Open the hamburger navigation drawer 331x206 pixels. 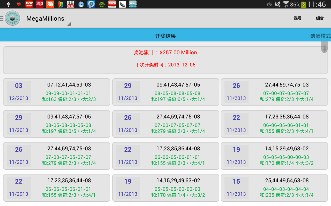(x=2, y=18)
